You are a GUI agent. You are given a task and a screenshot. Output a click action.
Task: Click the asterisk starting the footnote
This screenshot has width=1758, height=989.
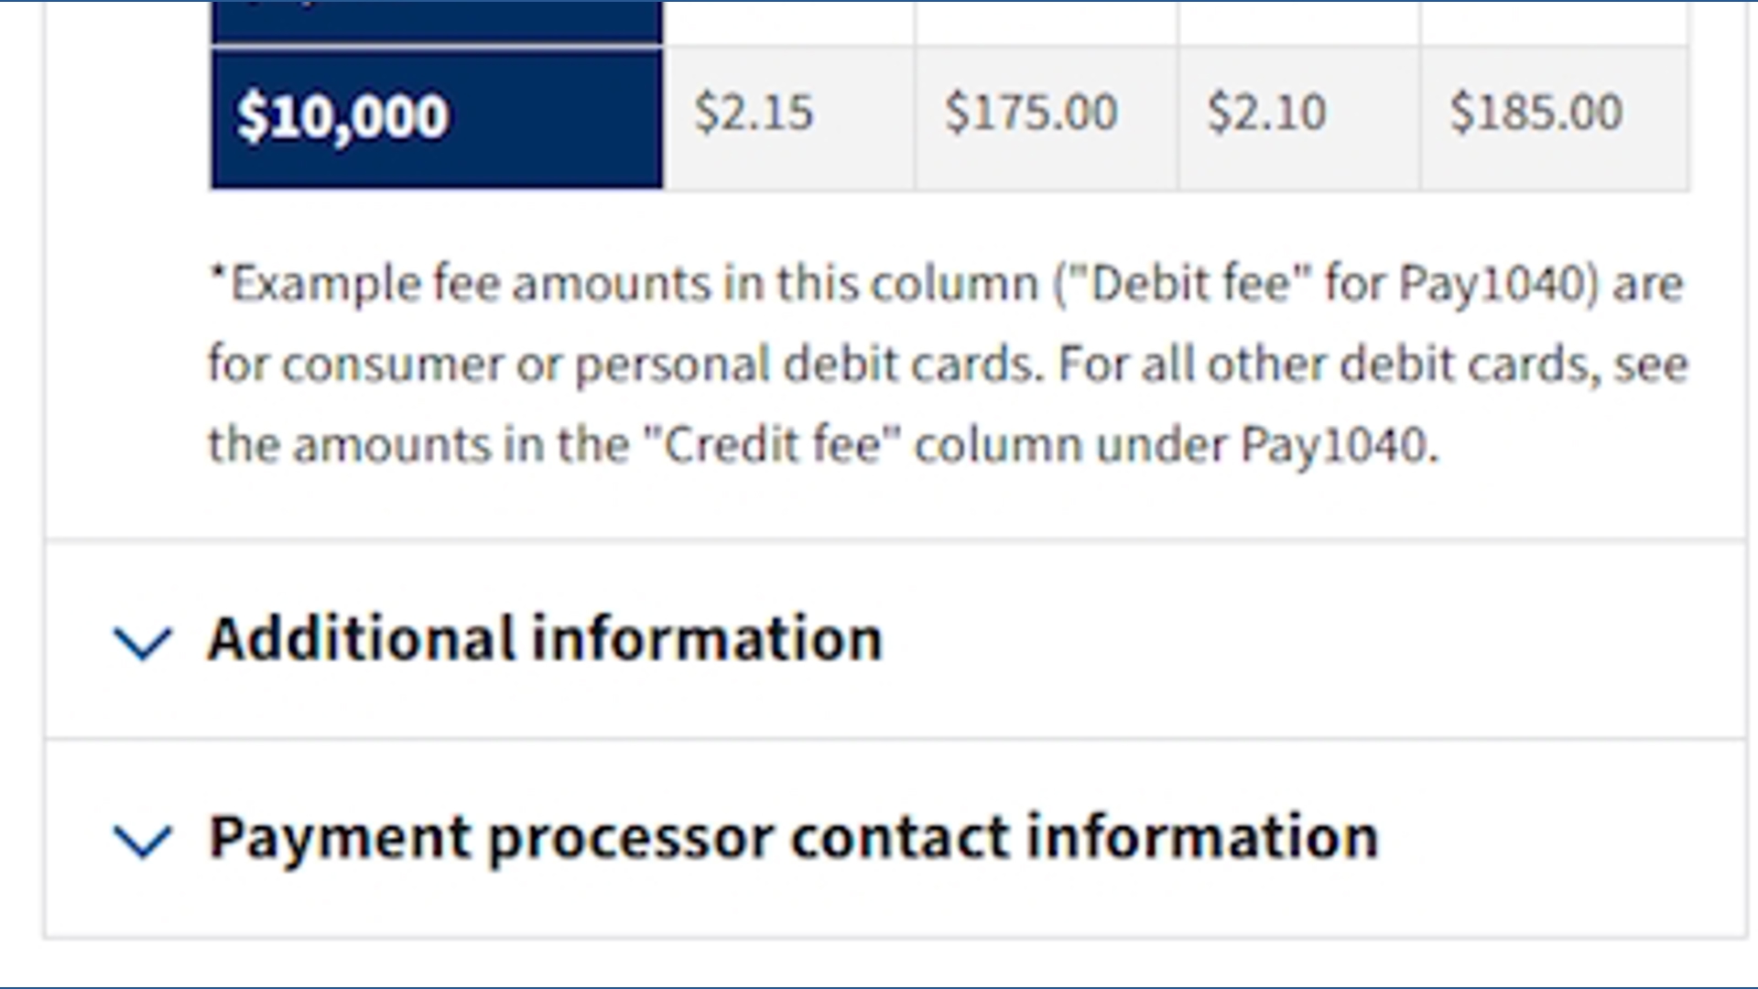point(218,275)
